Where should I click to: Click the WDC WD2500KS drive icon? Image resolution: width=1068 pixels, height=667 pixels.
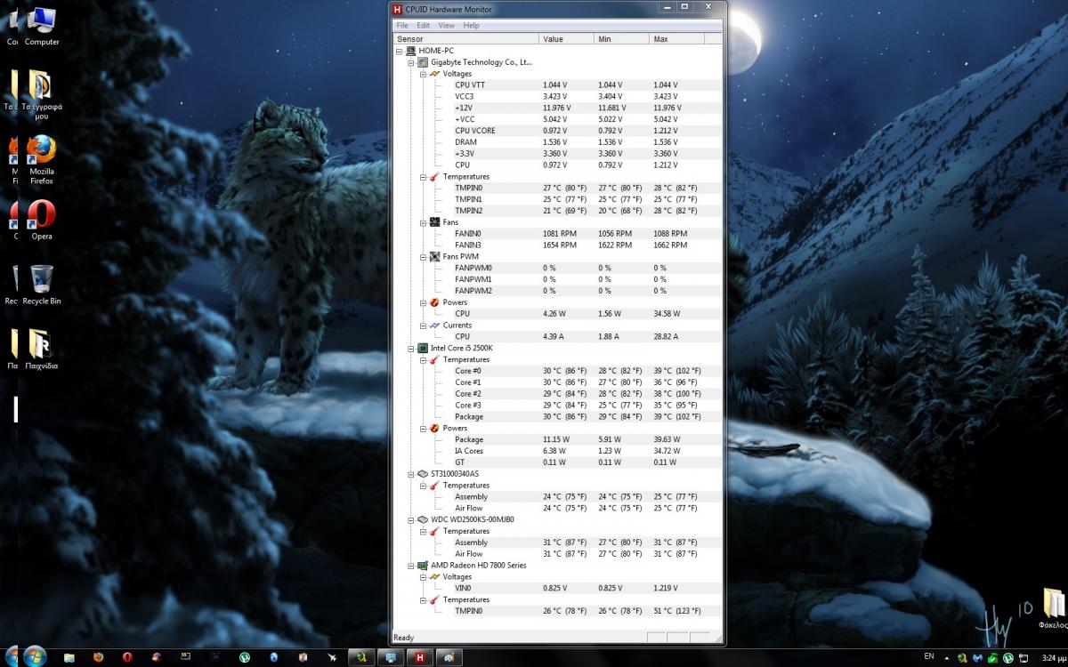[x=422, y=519]
